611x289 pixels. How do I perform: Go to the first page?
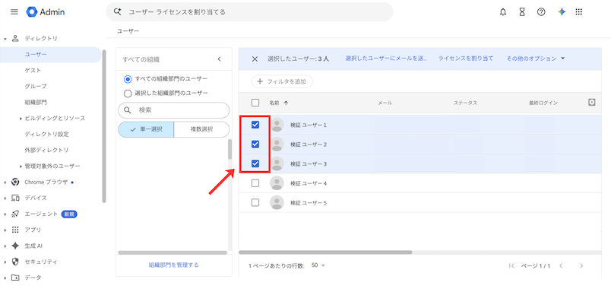tap(512, 265)
